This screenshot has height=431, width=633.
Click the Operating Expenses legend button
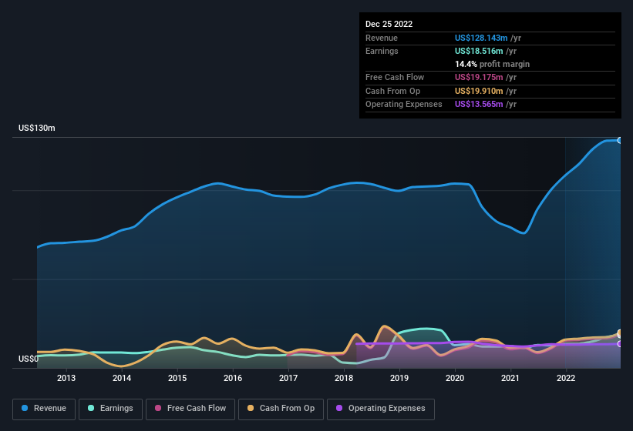(x=380, y=409)
